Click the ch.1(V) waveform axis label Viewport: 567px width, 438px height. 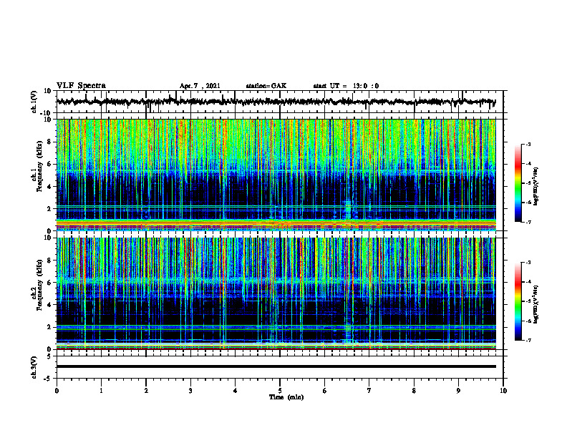pyautogui.click(x=34, y=102)
